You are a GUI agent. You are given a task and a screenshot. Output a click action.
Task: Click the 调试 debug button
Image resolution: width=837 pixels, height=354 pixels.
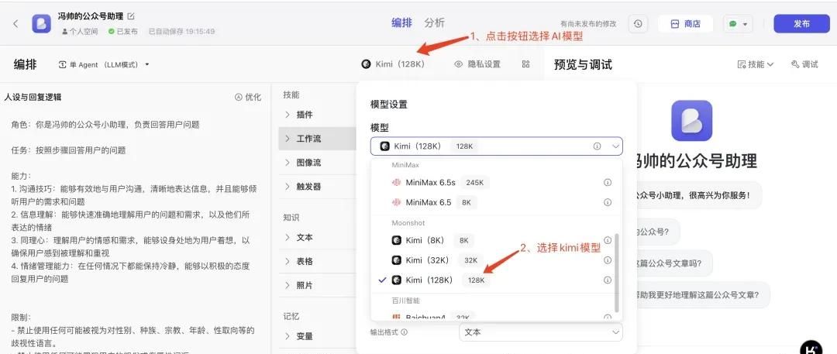tap(804, 64)
